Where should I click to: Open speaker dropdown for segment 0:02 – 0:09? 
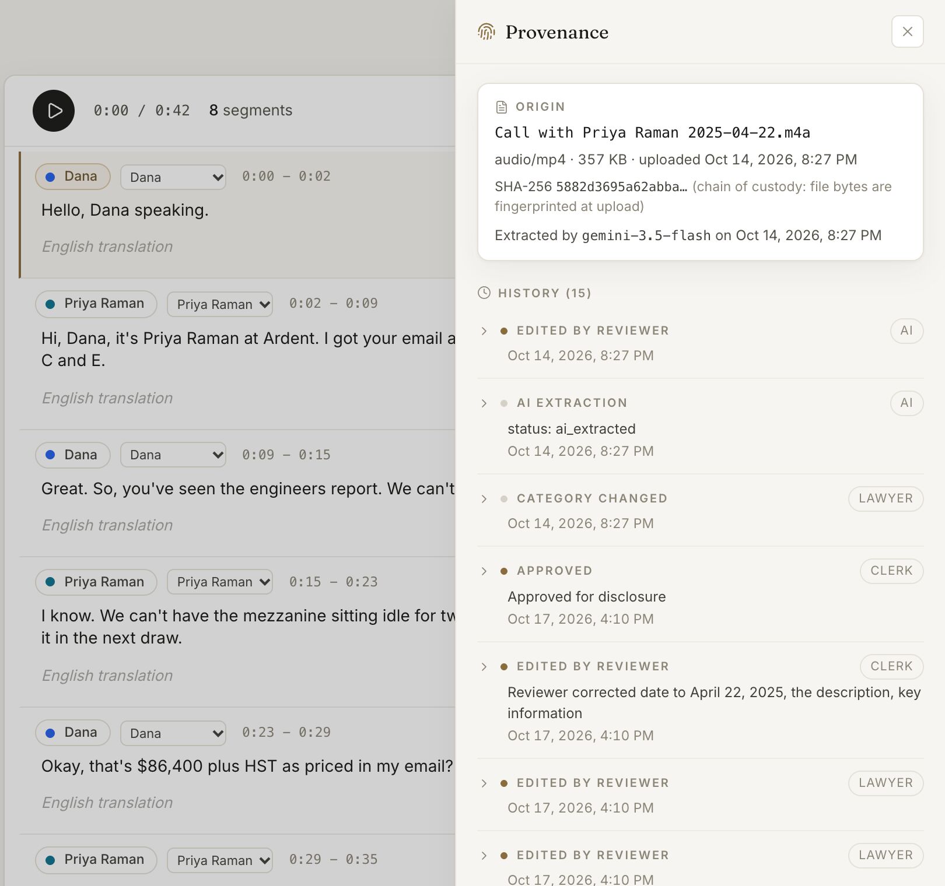(x=220, y=304)
